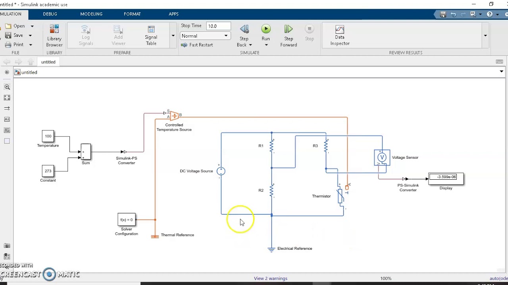Viewport: 508px width, 285px height.
Task: Select the Electrical Reference ground block
Action: (271, 249)
